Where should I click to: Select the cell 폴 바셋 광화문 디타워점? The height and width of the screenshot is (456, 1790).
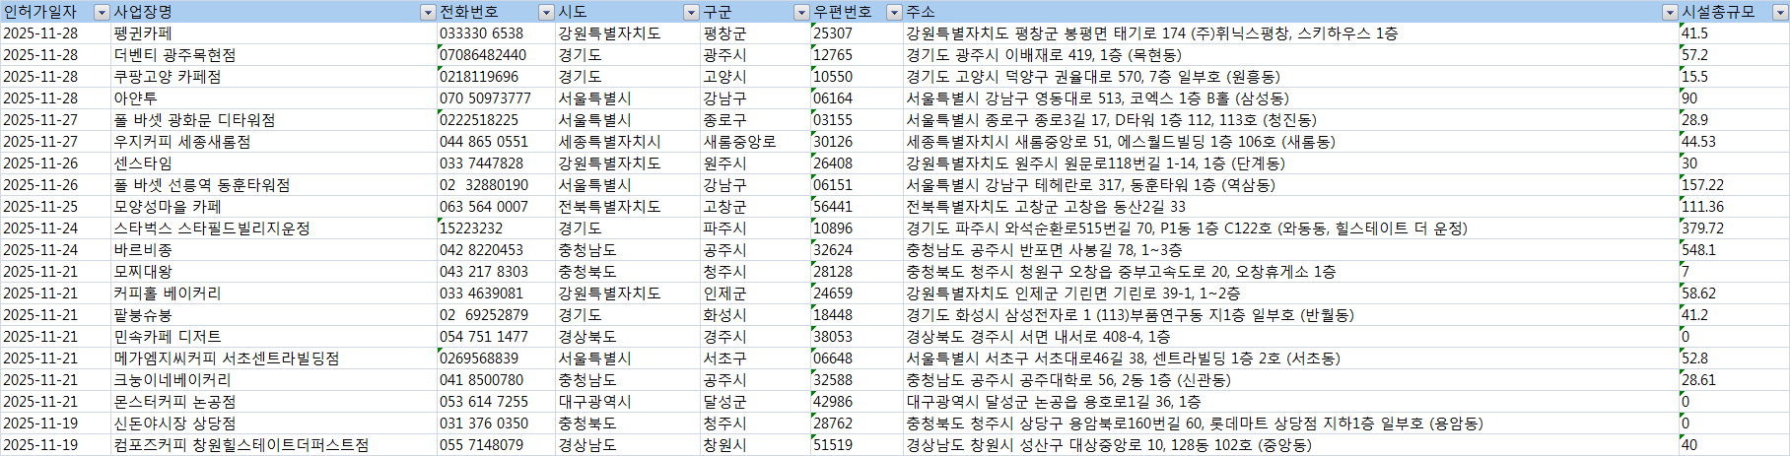273,120
